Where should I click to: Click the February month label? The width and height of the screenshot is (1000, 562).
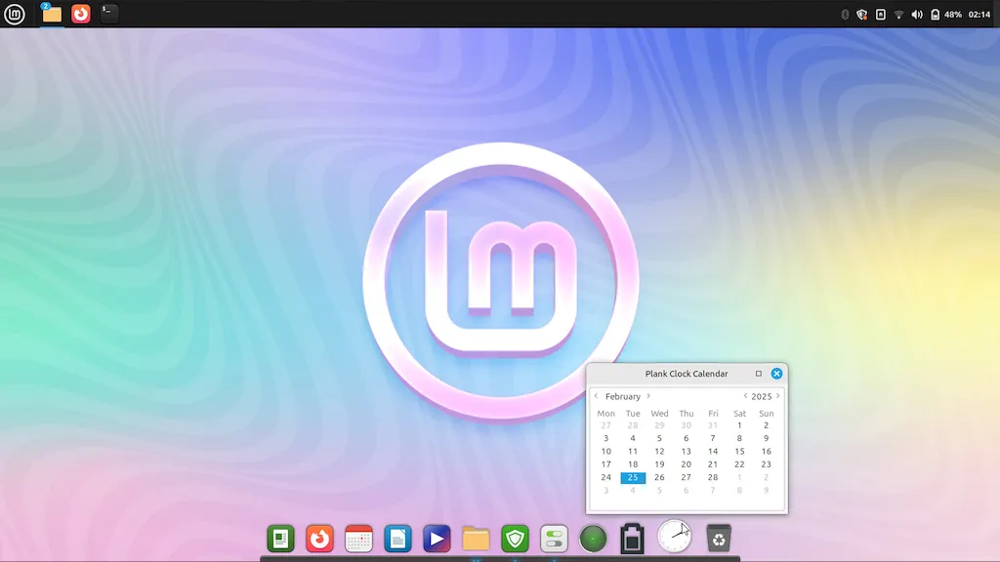click(x=622, y=396)
